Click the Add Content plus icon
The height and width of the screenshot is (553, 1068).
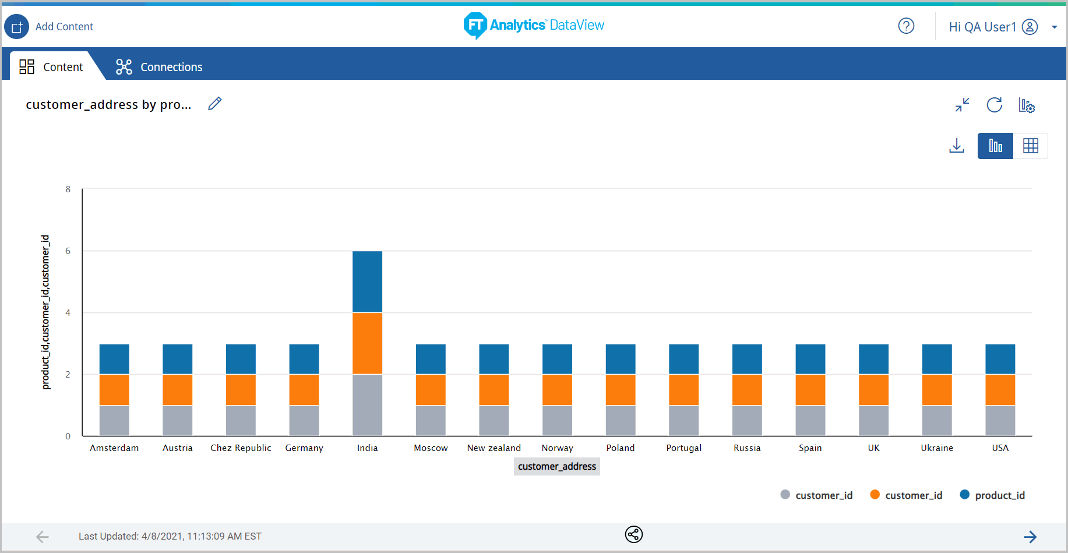[16, 27]
